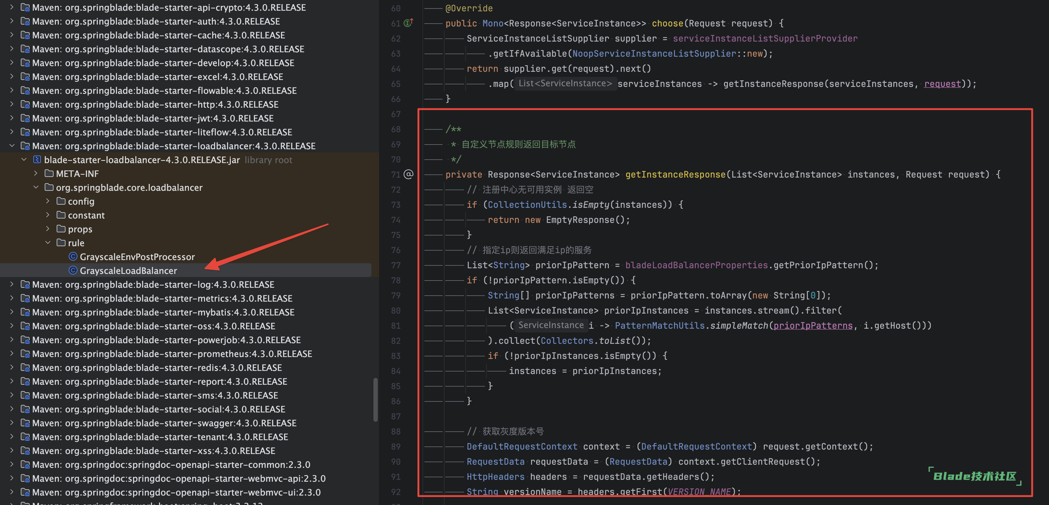
Task: Click the getInstanceResponse method name on line 71
Action: [675, 174]
